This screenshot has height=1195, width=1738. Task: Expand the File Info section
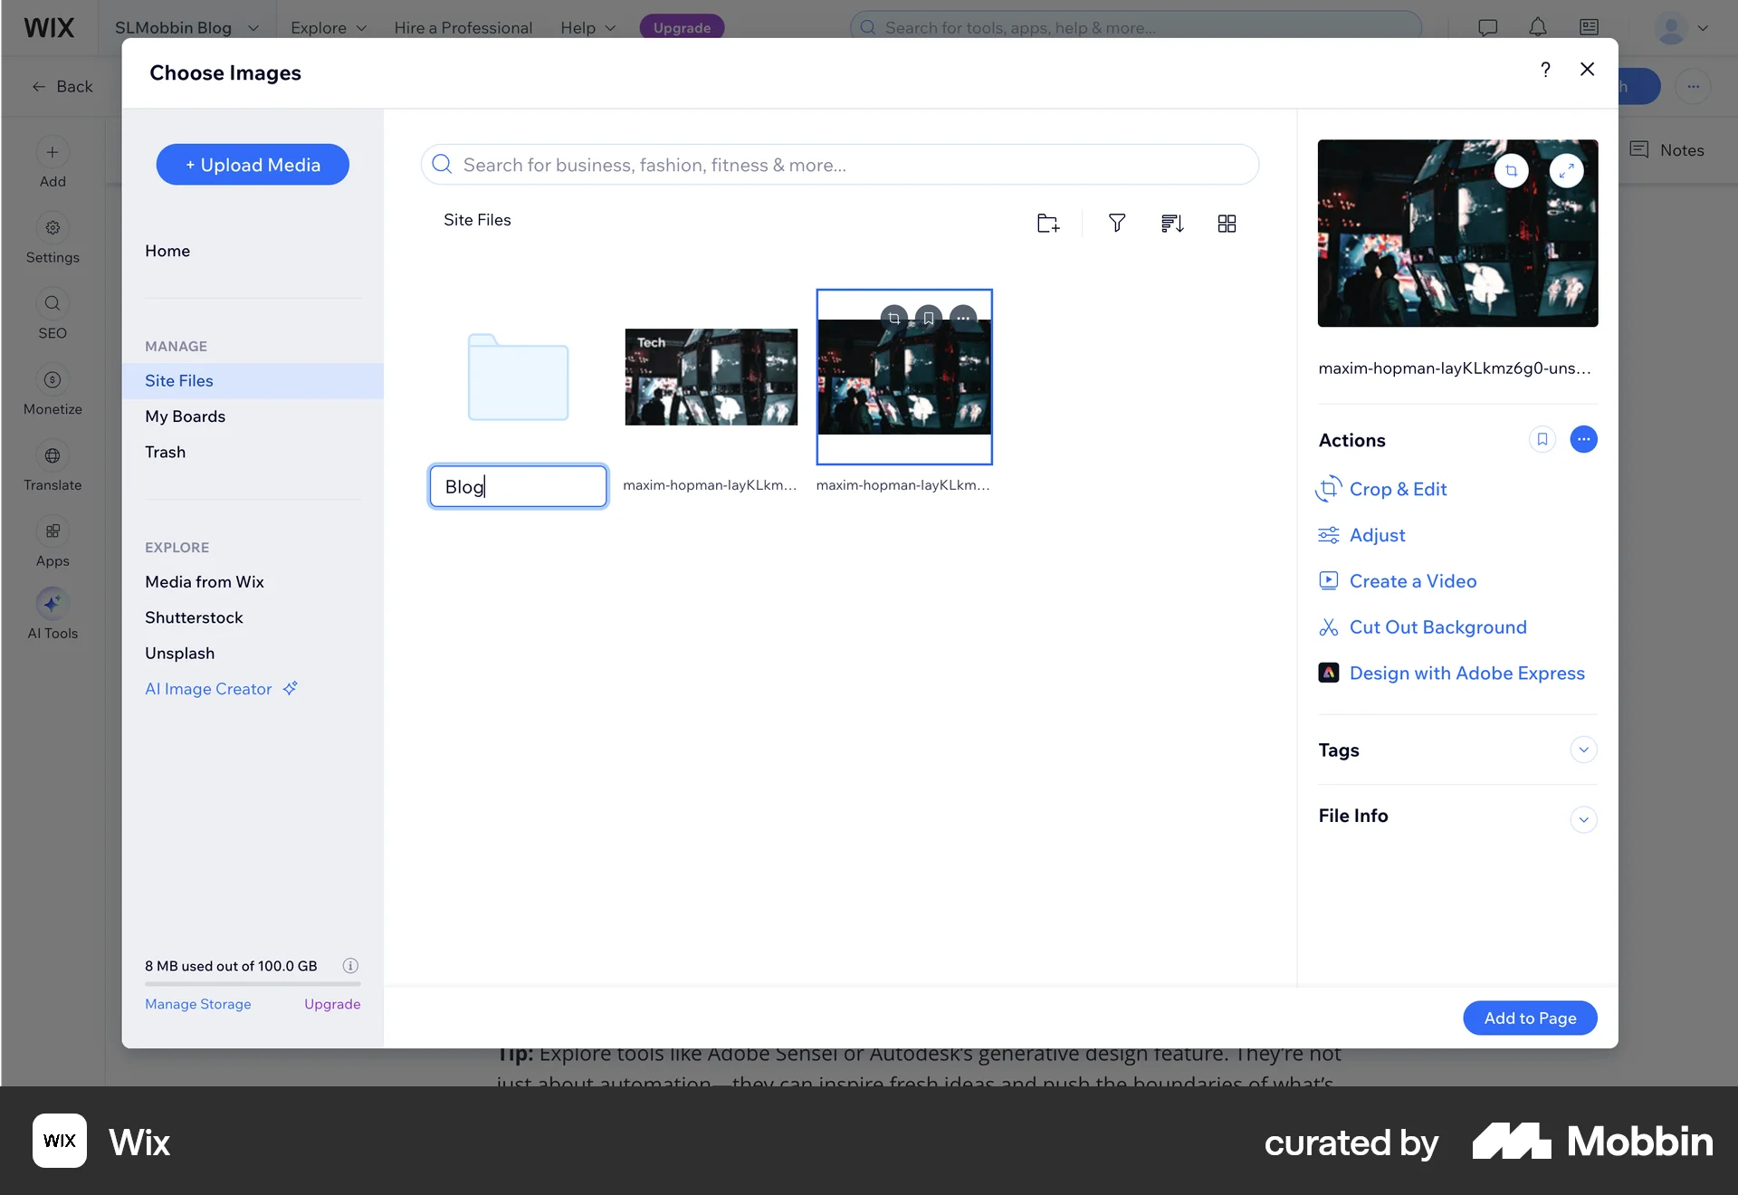click(x=1583, y=819)
